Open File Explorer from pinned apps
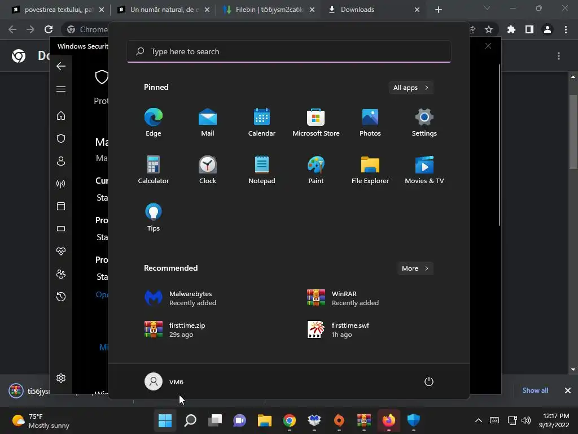 (370, 170)
